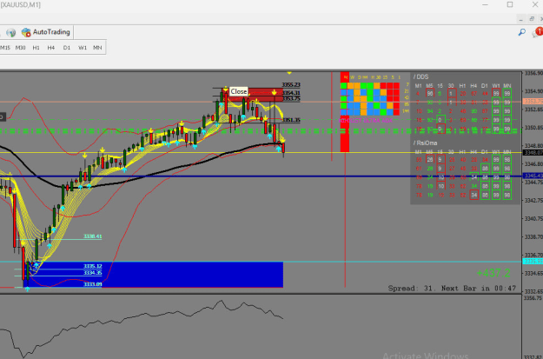Click the 3334.35 label in blue zone

[92, 273]
